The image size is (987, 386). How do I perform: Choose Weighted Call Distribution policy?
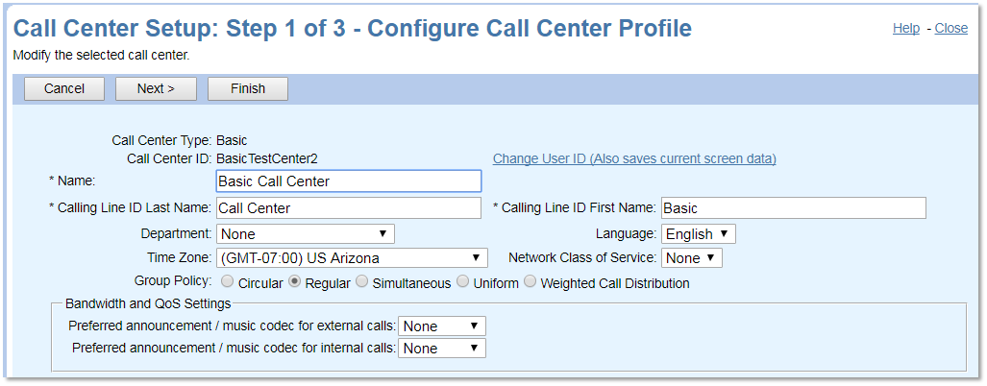pyautogui.click(x=531, y=282)
